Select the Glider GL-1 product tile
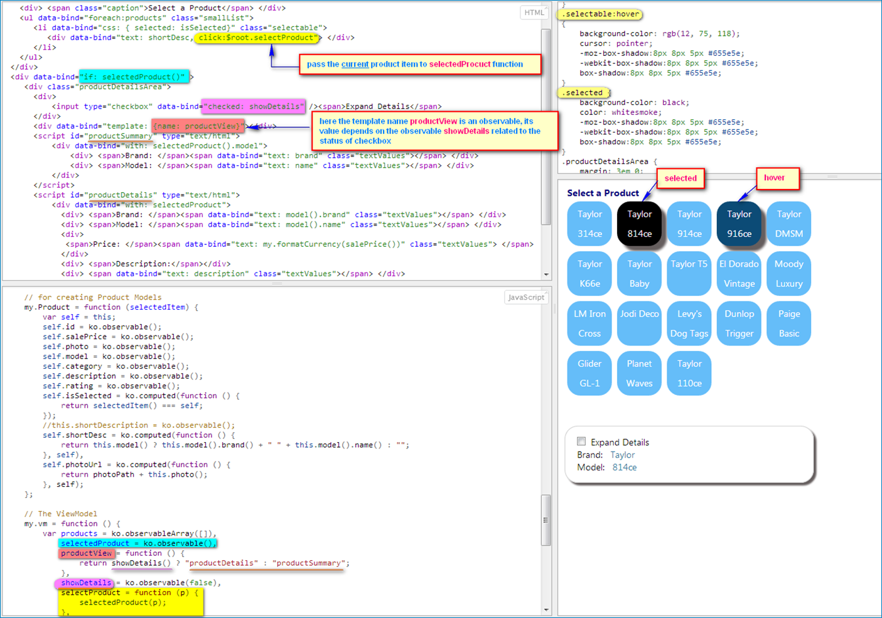The height and width of the screenshot is (618, 882). tap(589, 373)
